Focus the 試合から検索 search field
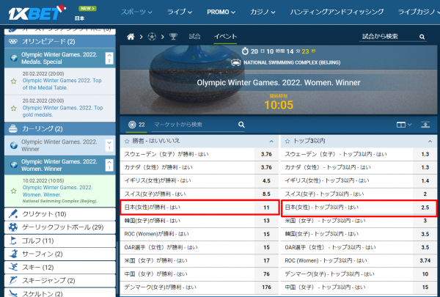 pos(389,37)
